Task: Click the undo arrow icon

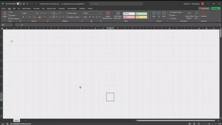Action: [x=27, y=4]
